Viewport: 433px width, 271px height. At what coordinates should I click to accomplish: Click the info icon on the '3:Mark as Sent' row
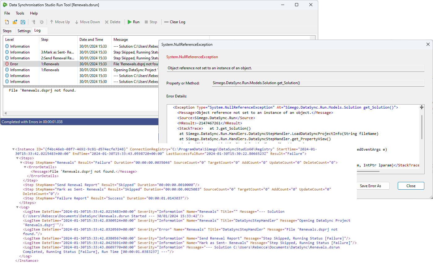click(7, 52)
